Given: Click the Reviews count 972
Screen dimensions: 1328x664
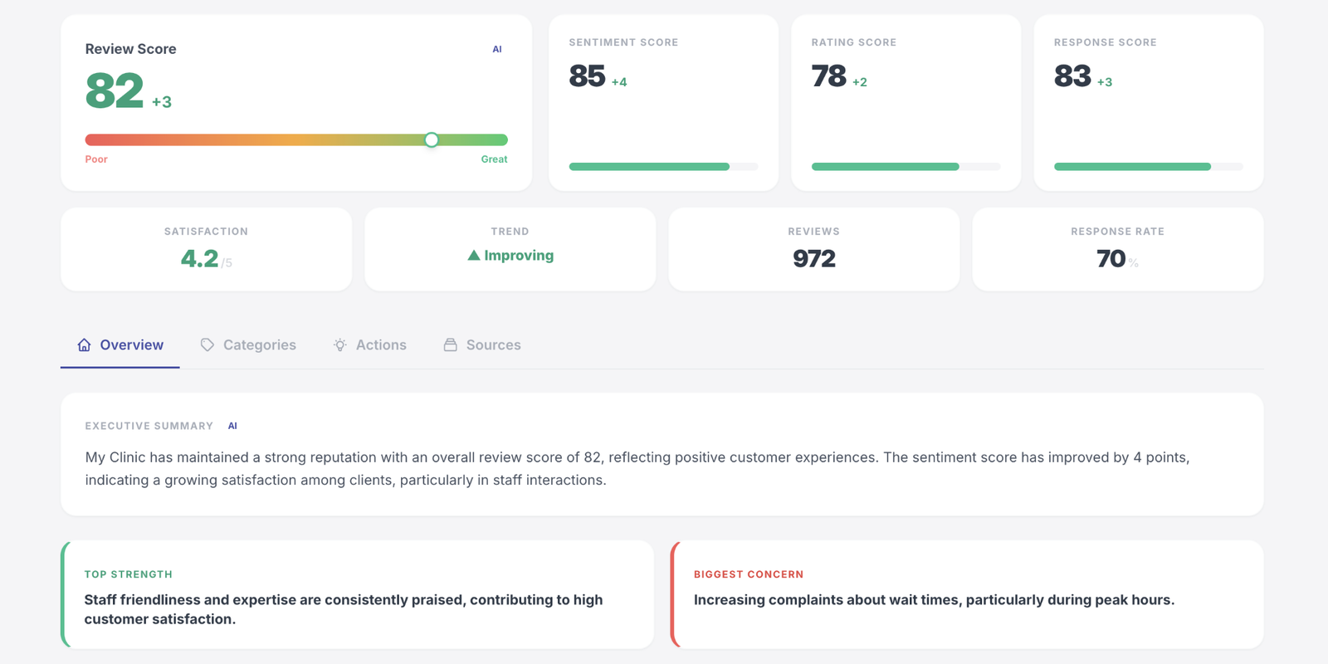Looking at the screenshot, I should pos(813,259).
